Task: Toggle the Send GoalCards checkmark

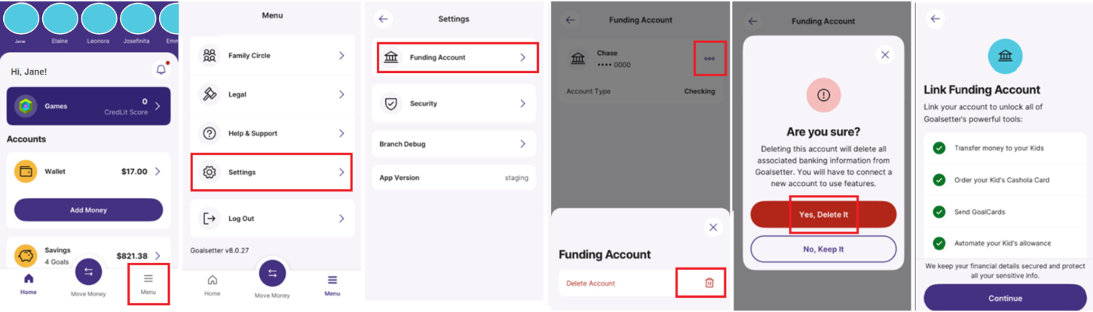Action: pos(939,212)
